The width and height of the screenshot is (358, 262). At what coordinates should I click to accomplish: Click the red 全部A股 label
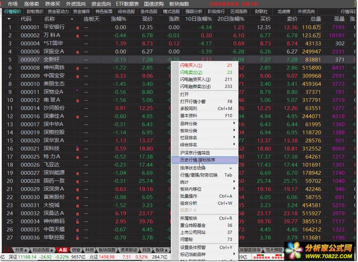point(250,4)
